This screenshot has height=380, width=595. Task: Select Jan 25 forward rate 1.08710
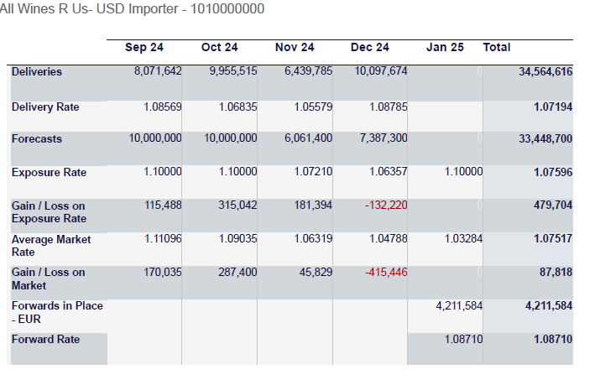[x=464, y=339]
